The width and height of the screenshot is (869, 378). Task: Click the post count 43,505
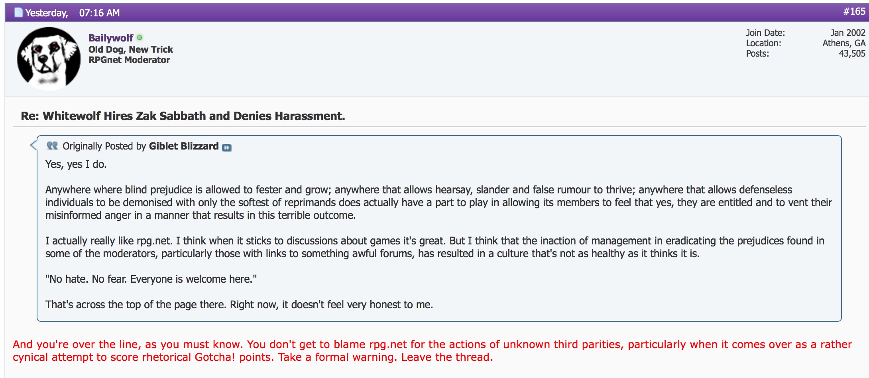(x=852, y=53)
